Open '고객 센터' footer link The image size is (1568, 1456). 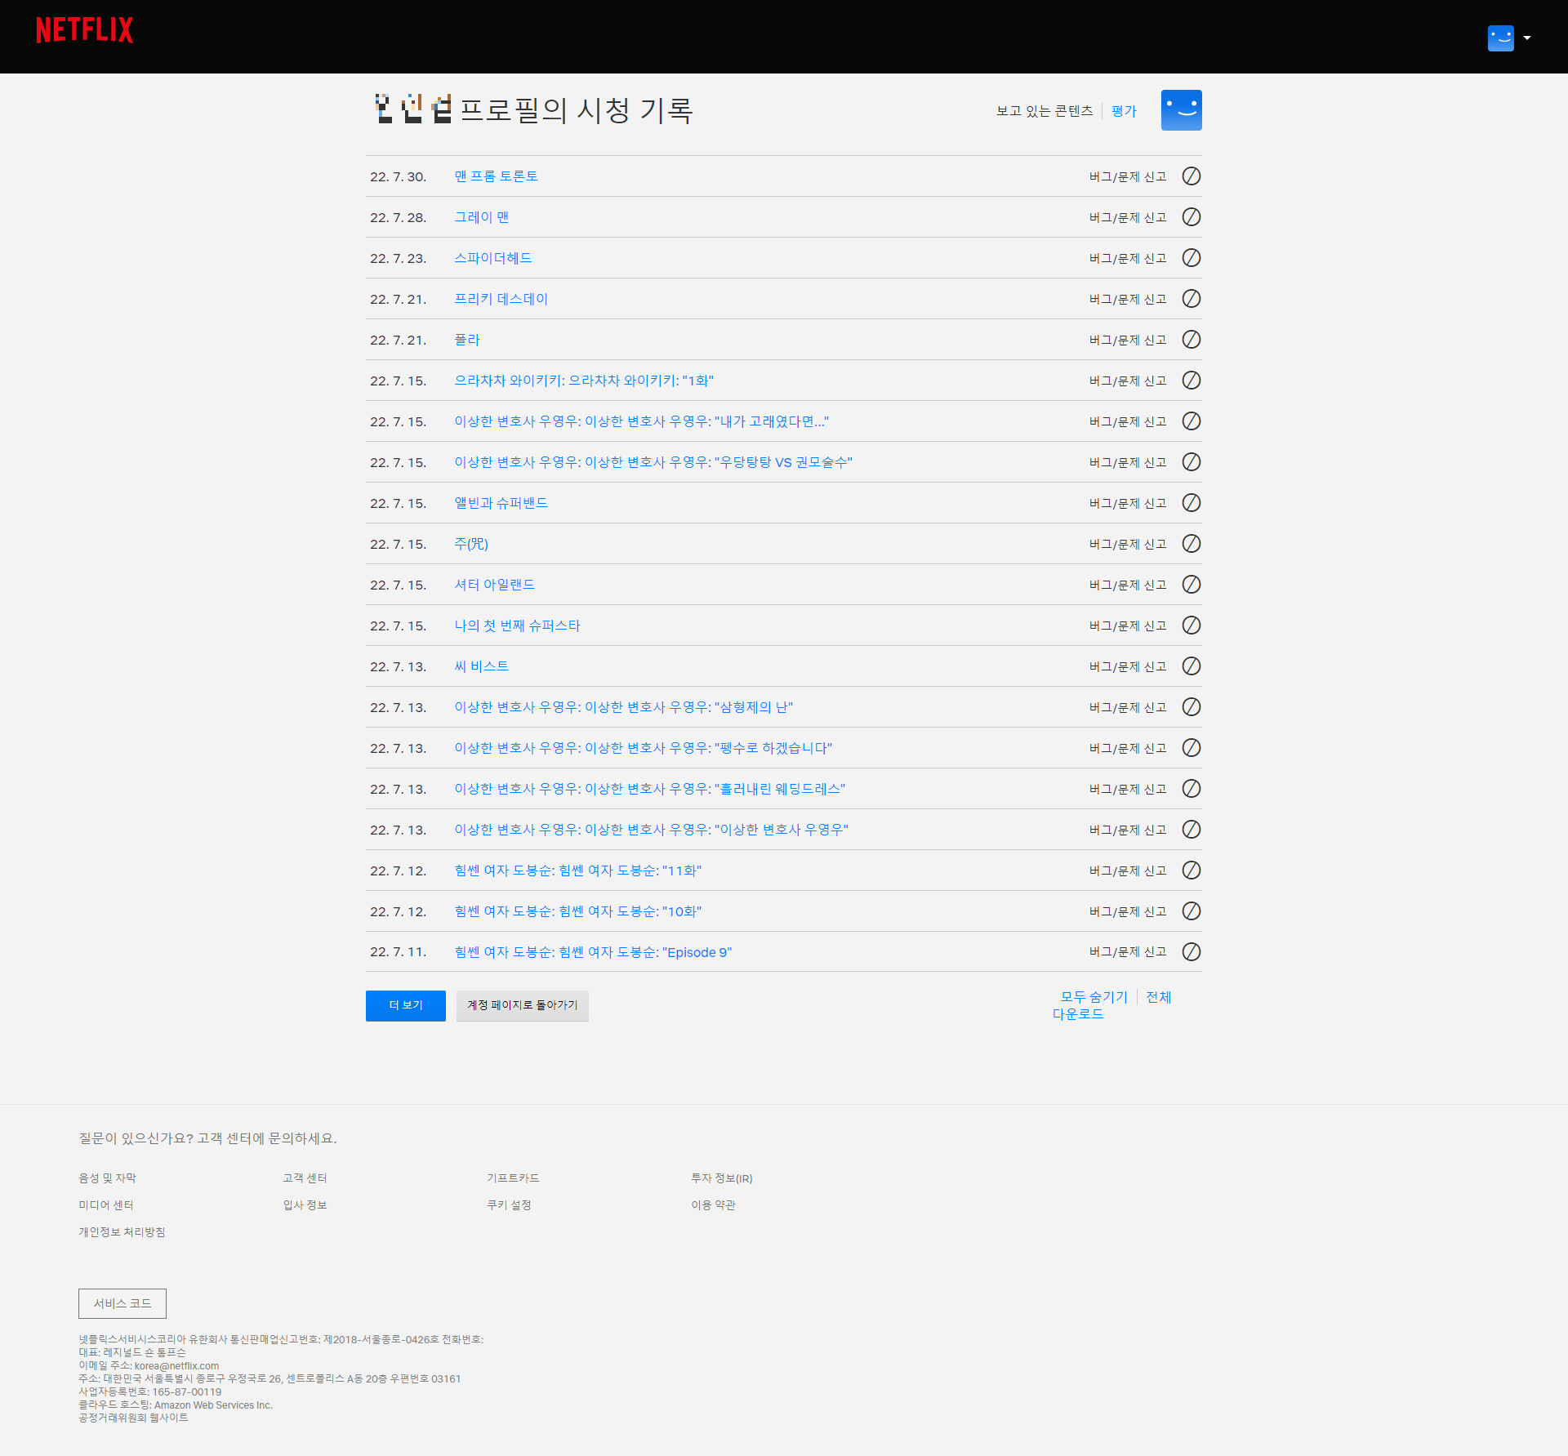tap(305, 1178)
